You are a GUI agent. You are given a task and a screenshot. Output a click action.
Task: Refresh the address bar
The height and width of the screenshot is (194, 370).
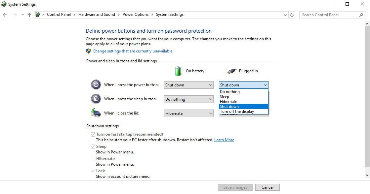[x=292, y=15]
